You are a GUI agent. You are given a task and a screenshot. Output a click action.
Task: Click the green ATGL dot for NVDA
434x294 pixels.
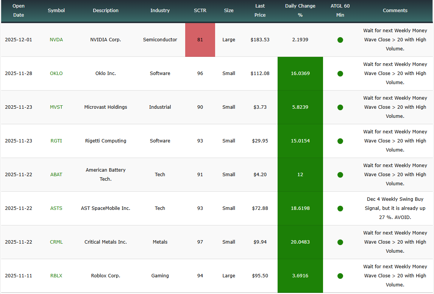pos(340,40)
